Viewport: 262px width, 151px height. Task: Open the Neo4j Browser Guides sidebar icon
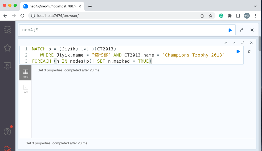point(7,66)
